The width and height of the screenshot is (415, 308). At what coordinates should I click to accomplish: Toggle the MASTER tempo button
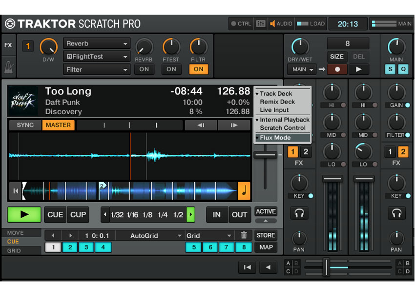coord(58,125)
